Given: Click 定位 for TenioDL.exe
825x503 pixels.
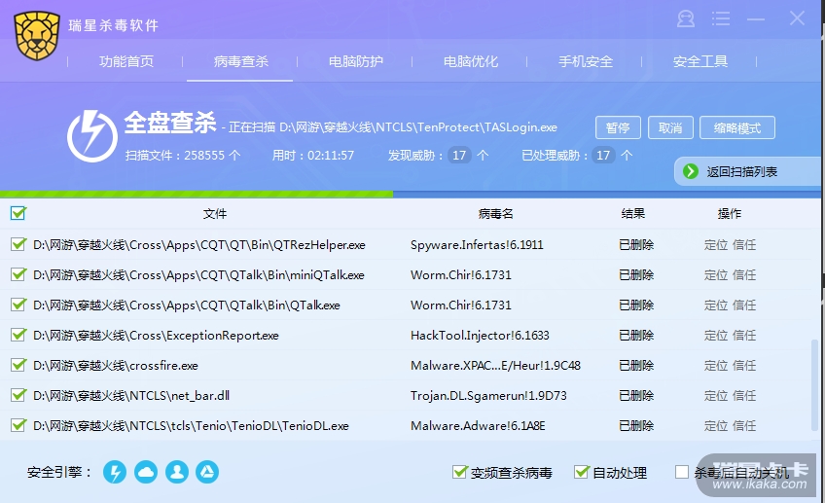Looking at the screenshot, I should pos(716,426).
